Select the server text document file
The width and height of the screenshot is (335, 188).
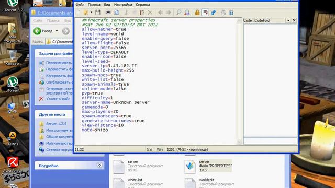tap(138, 166)
